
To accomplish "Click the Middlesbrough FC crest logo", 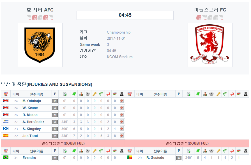I will click(x=210, y=44).
